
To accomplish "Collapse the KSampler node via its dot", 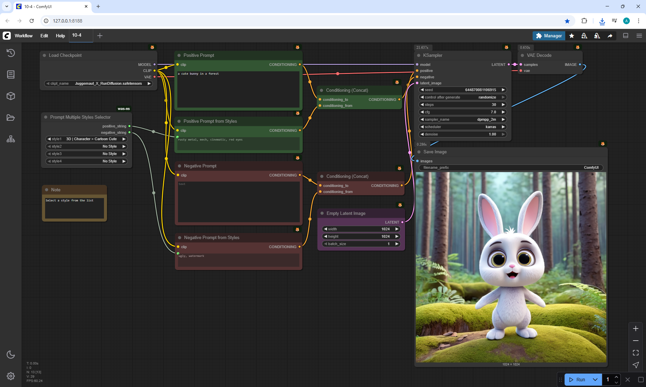I will click(x=419, y=55).
